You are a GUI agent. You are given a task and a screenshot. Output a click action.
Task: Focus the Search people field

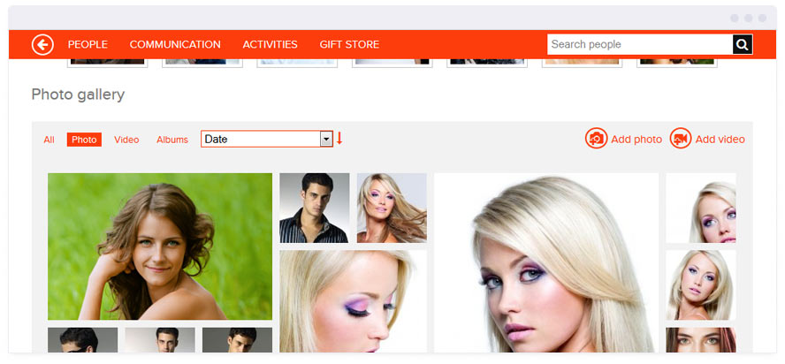pyautogui.click(x=640, y=44)
